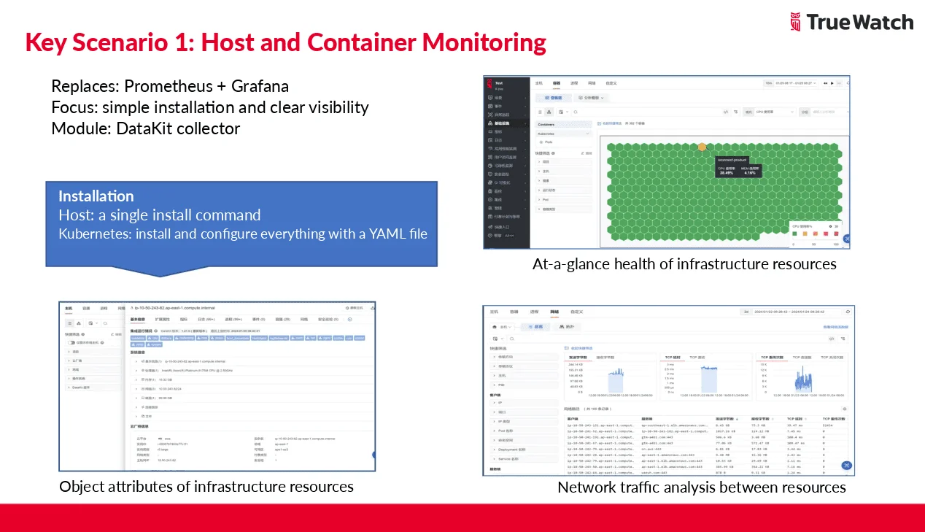
Task: Click the filter icon beside </> in container screenshot
Action: tap(735, 112)
